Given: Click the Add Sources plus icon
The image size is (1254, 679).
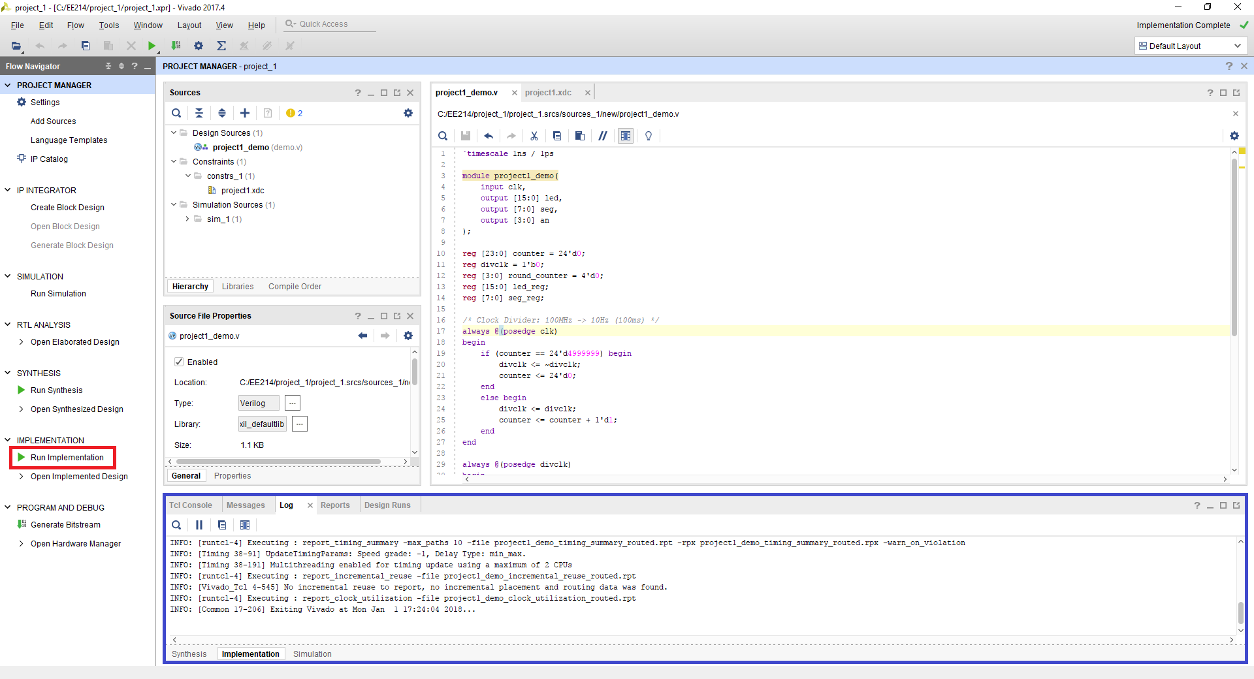Looking at the screenshot, I should tap(245, 113).
